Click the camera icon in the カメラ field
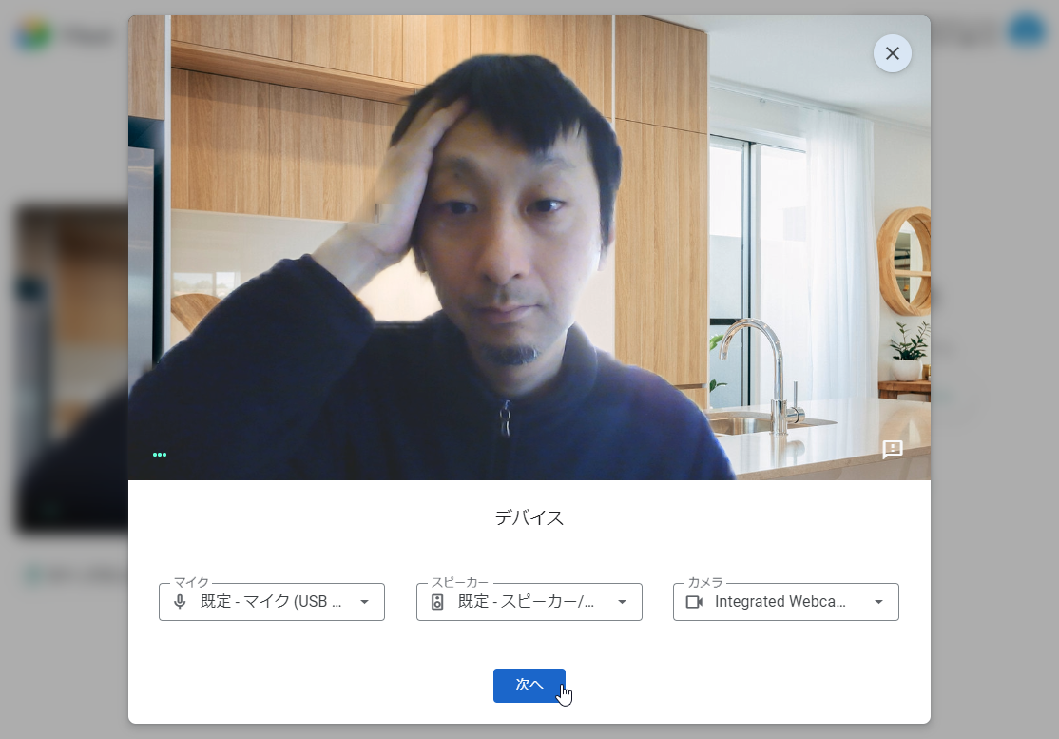 click(x=695, y=601)
